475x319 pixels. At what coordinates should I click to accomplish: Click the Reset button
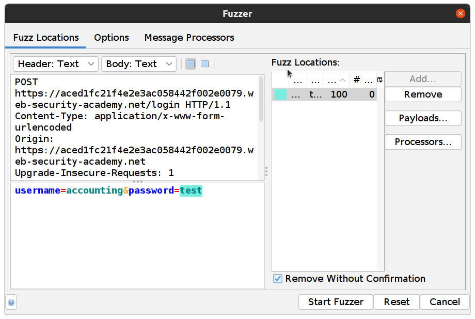tap(397, 302)
